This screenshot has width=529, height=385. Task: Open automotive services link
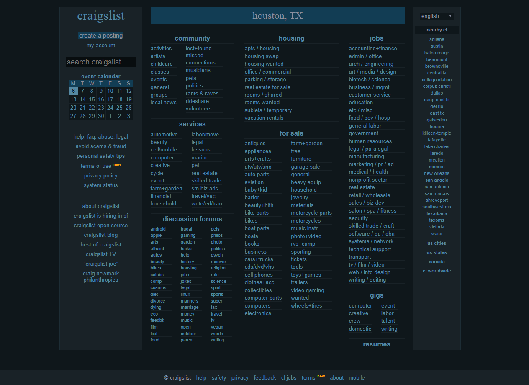(164, 134)
